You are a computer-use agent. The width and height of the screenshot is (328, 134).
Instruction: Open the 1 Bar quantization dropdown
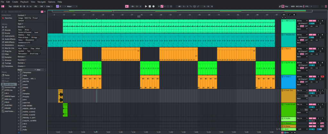(49, 6)
